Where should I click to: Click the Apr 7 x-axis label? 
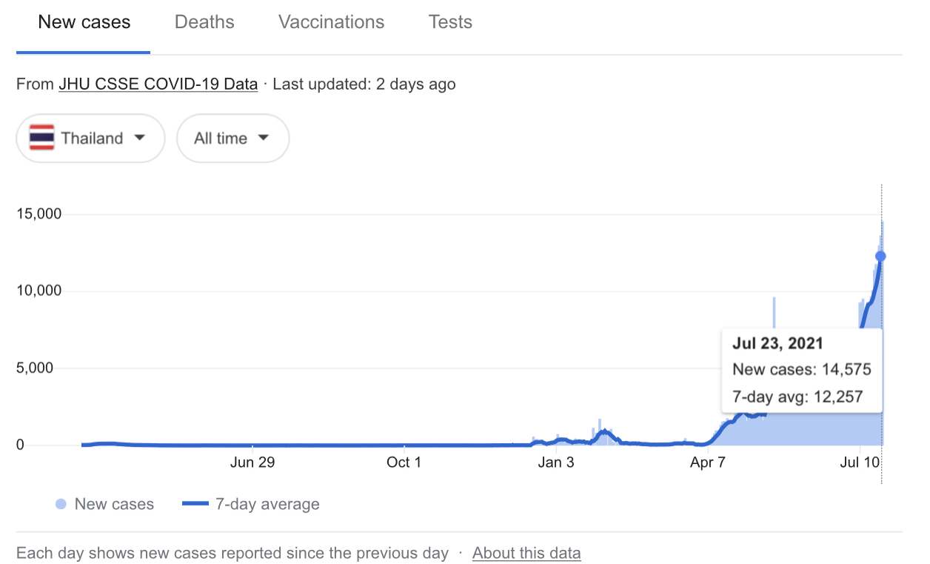coord(708,463)
